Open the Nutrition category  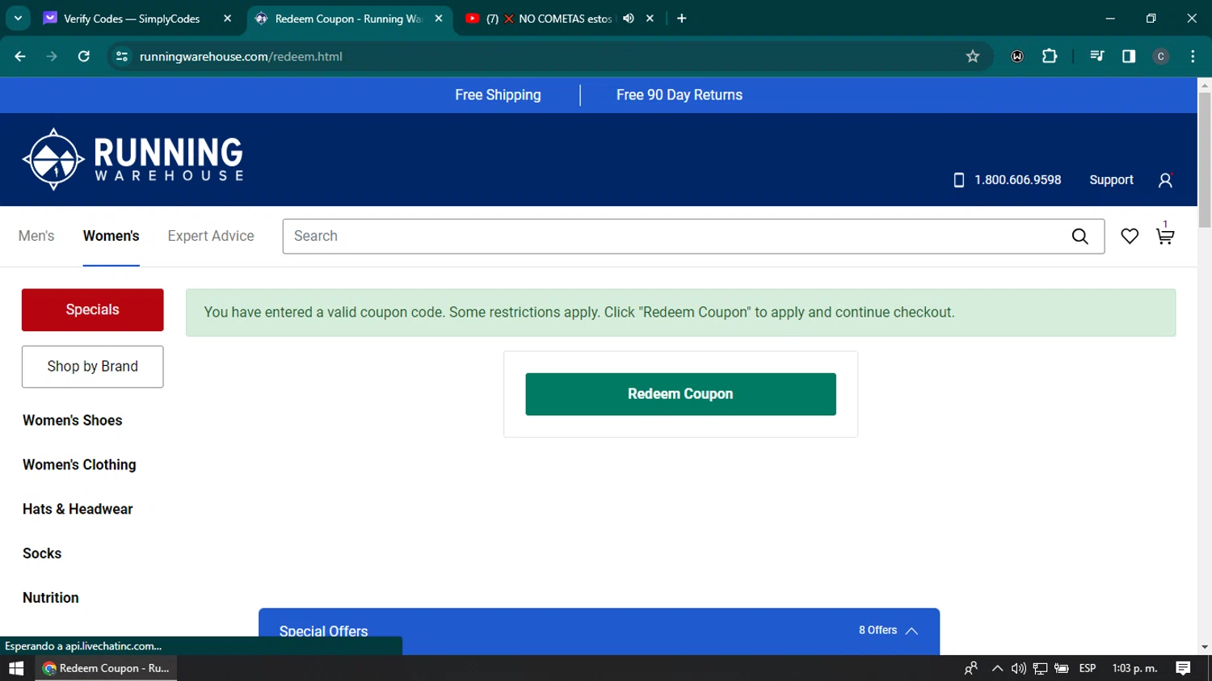[x=51, y=598]
